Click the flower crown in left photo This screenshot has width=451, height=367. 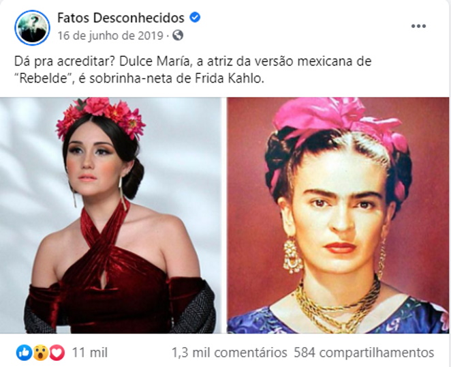click(x=101, y=117)
